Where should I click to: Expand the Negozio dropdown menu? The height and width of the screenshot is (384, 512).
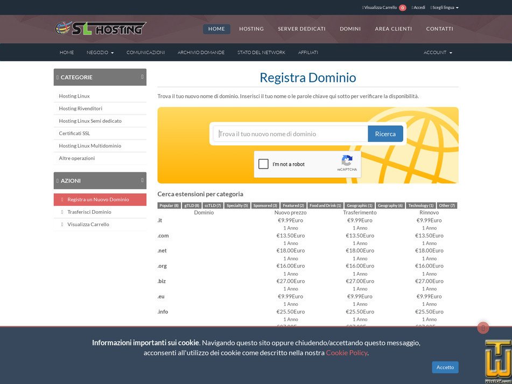click(x=100, y=52)
